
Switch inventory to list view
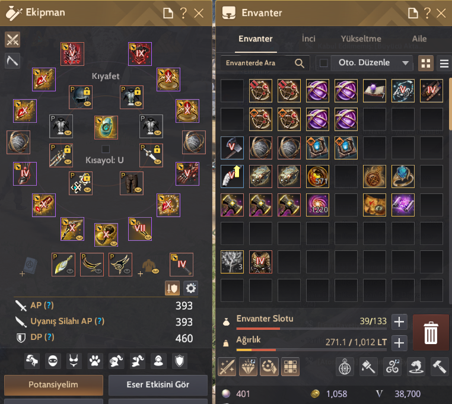(x=444, y=63)
